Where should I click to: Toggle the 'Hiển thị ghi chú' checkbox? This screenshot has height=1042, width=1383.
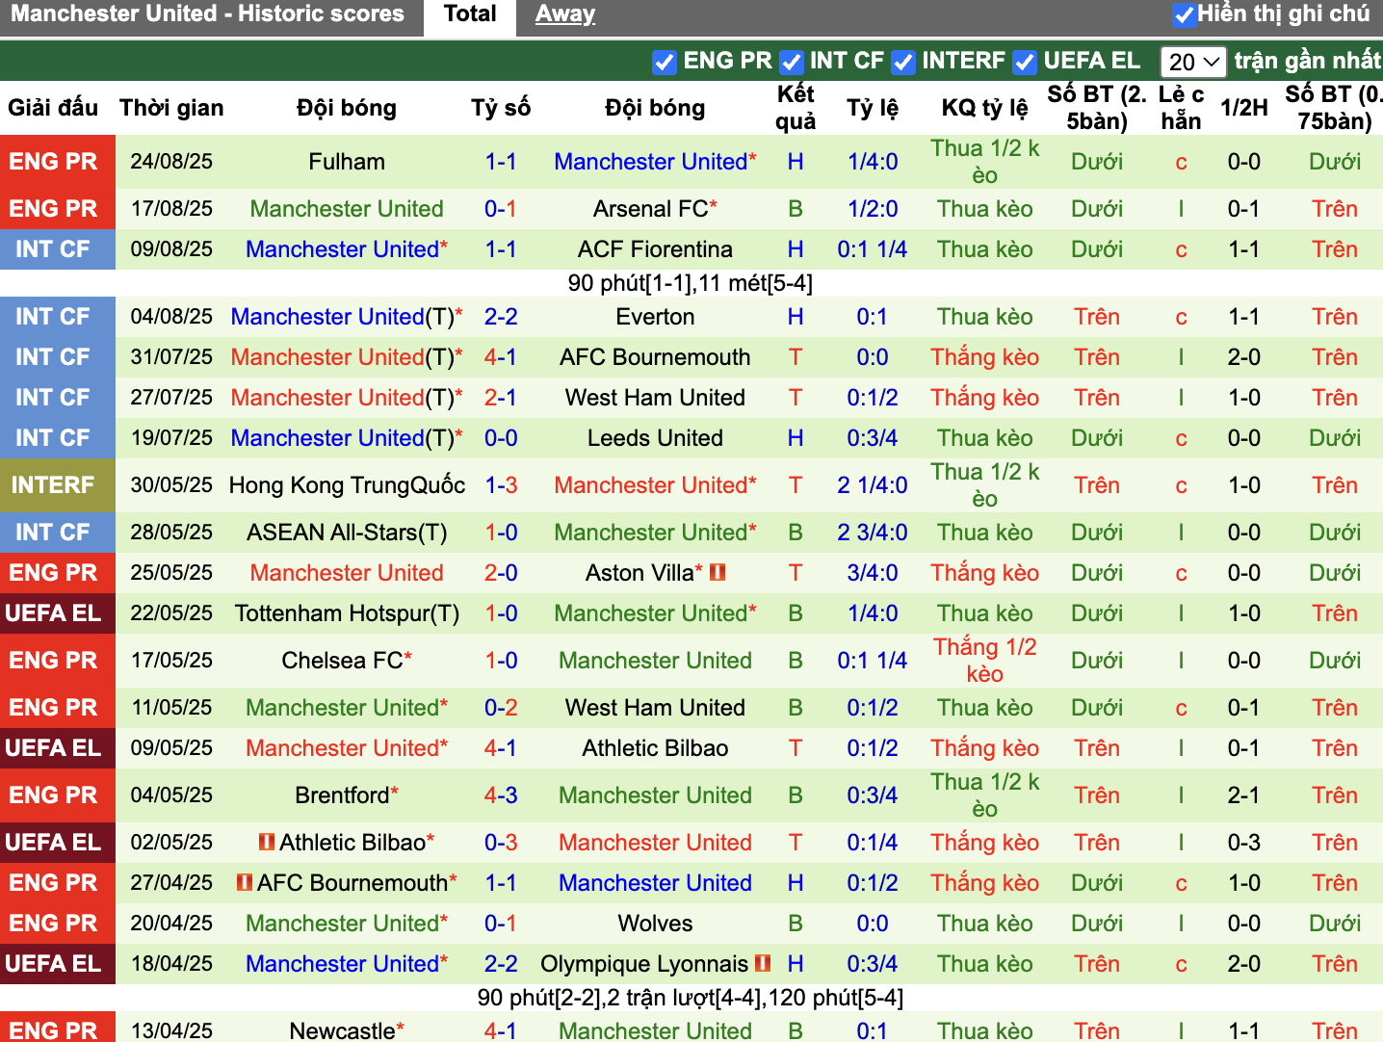point(1185,14)
